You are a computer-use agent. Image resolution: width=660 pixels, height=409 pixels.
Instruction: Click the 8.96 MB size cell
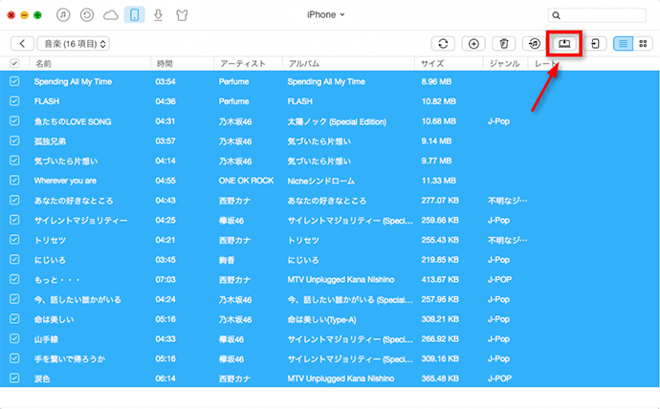(x=436, y=81)
